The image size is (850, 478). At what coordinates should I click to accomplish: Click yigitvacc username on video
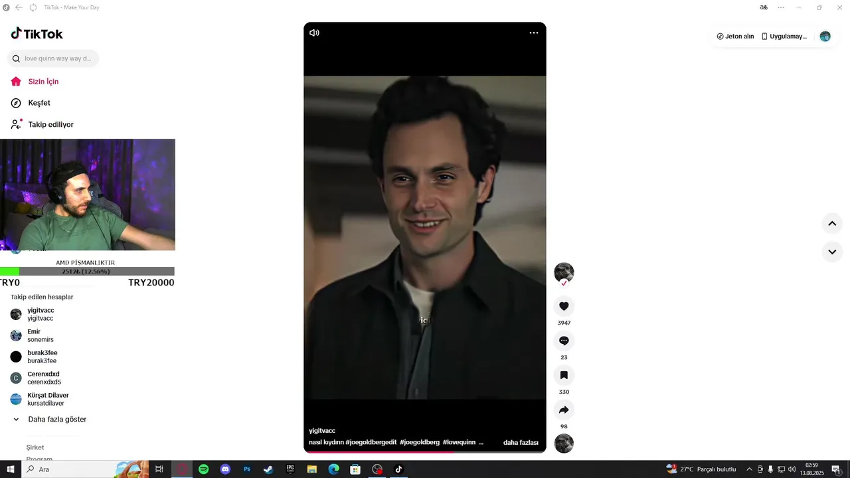click(x=322, y=431)
